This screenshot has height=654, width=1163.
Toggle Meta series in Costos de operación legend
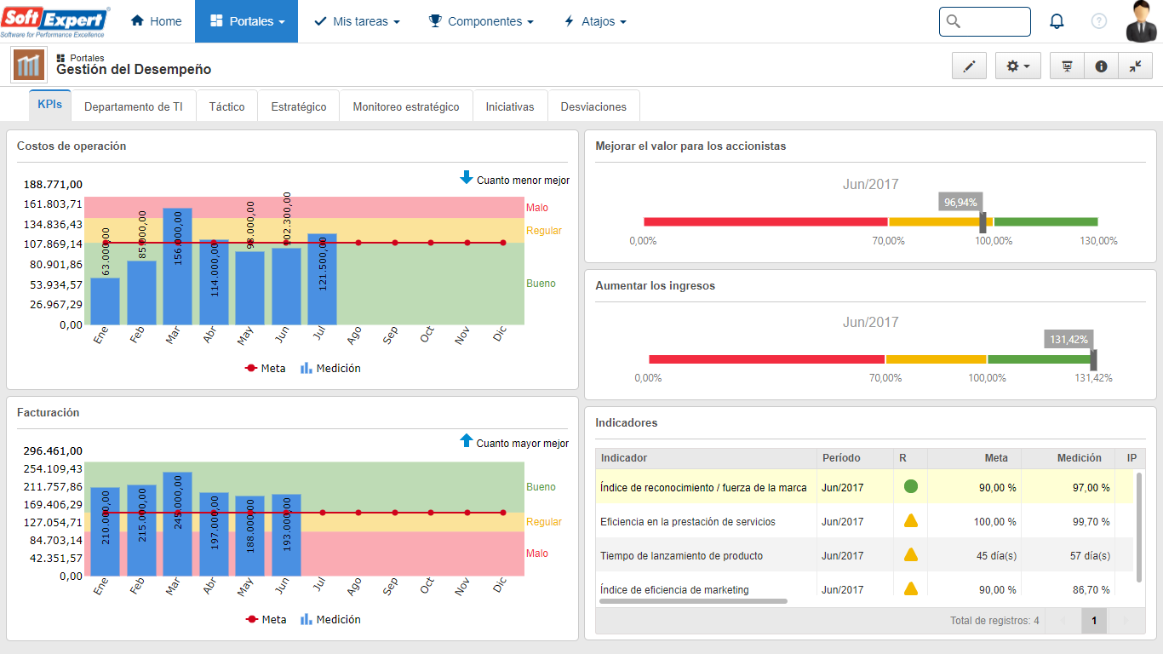(266, 369)
